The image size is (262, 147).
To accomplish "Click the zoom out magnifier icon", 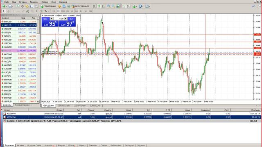I will tap(113, 7).
